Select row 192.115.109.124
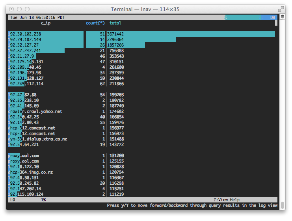The height and width of the screenshot is (221, 292). [x=141, y=194]
